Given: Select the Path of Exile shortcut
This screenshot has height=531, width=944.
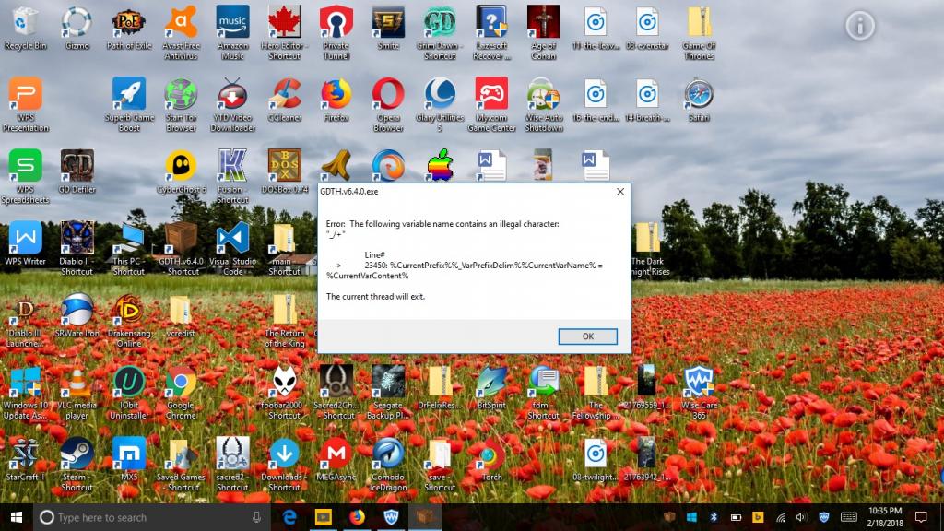Looking at the screenshot, I should point(128,22).
